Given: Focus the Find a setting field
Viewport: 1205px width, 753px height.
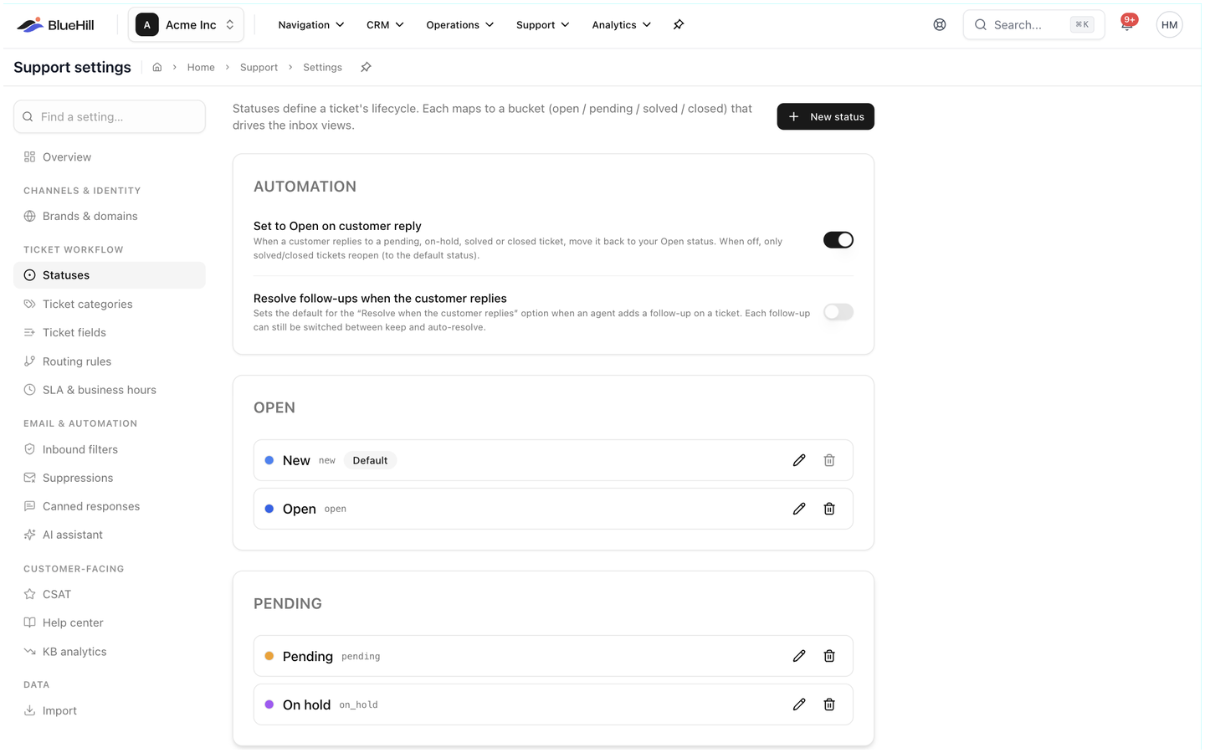Looking at the screenshot, I should point(110,116).
